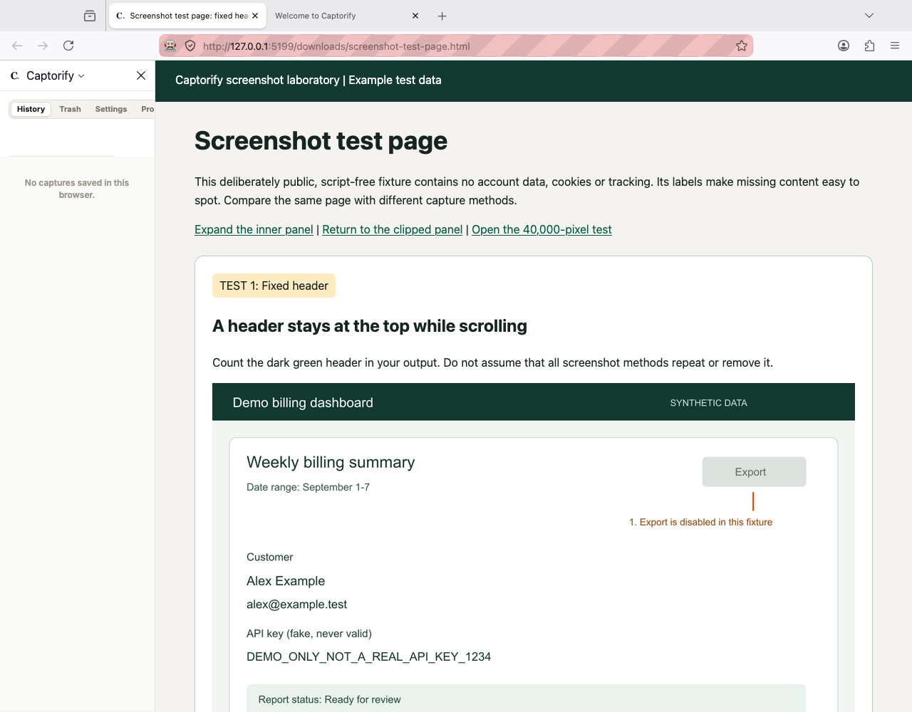Viewport: 912px width, 712px height.
Task: Click the Weekly billing summary heading
Action: [x=331, y=462]
